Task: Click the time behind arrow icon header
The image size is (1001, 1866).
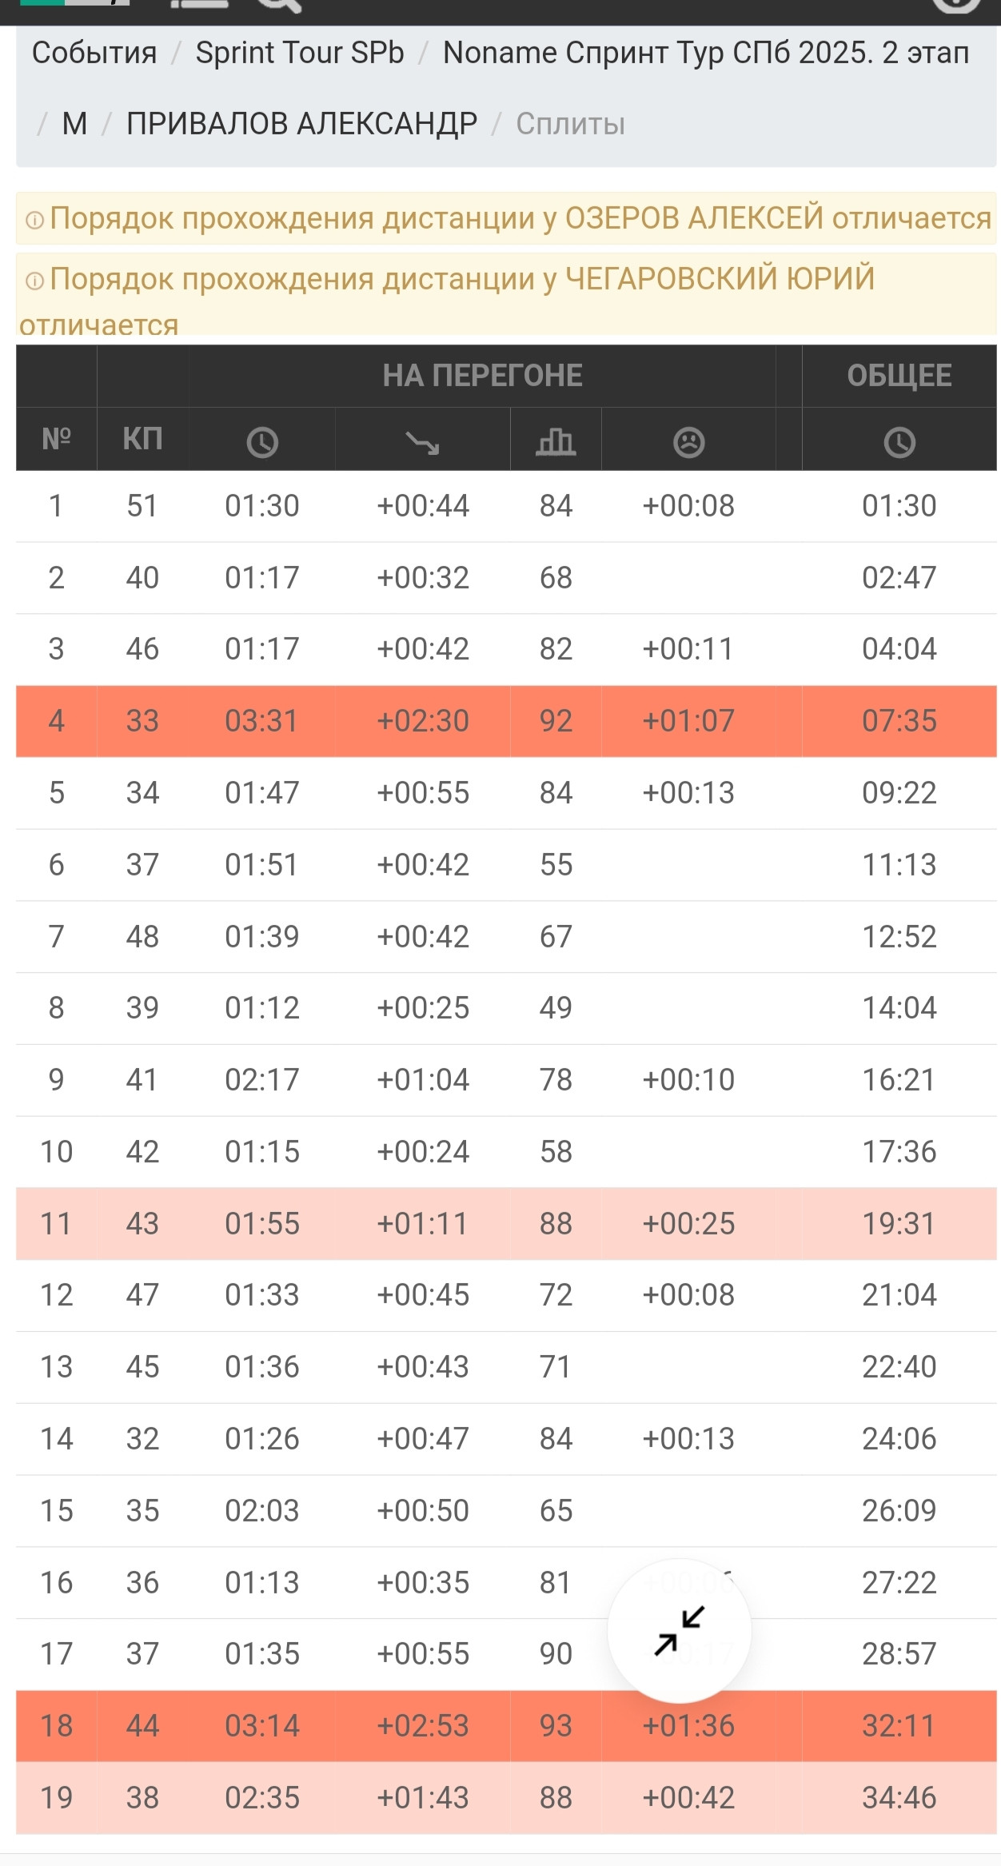Action: (x=422, y=441)
